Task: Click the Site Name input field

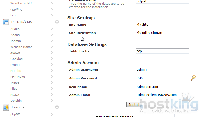Action: [x=162, y=25]
